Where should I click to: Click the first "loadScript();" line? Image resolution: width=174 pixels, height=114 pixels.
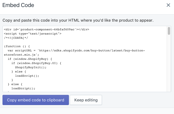(x=27, y=76)
